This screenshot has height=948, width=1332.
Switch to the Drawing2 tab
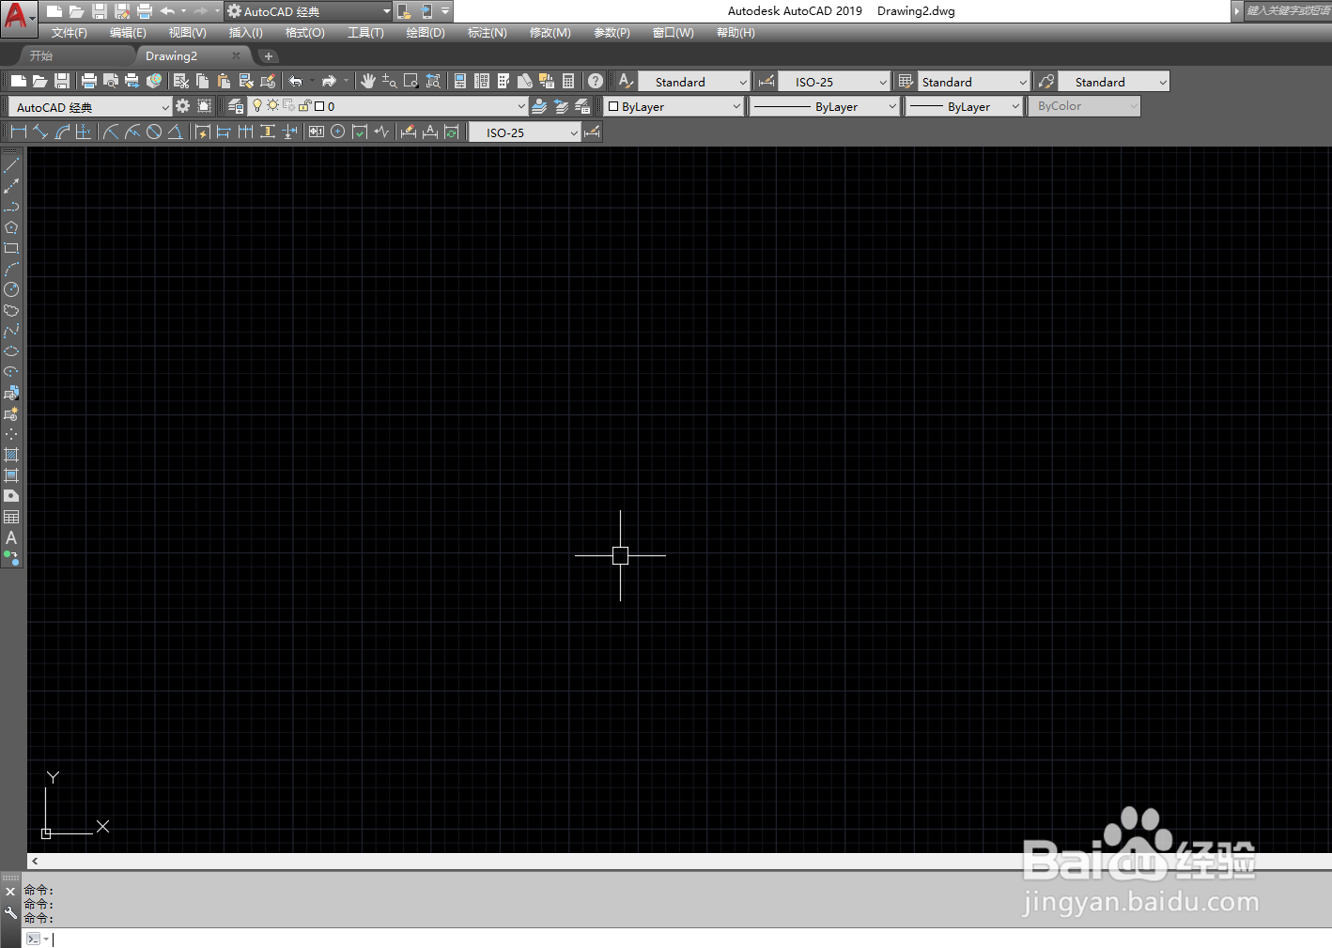[172, 56]
